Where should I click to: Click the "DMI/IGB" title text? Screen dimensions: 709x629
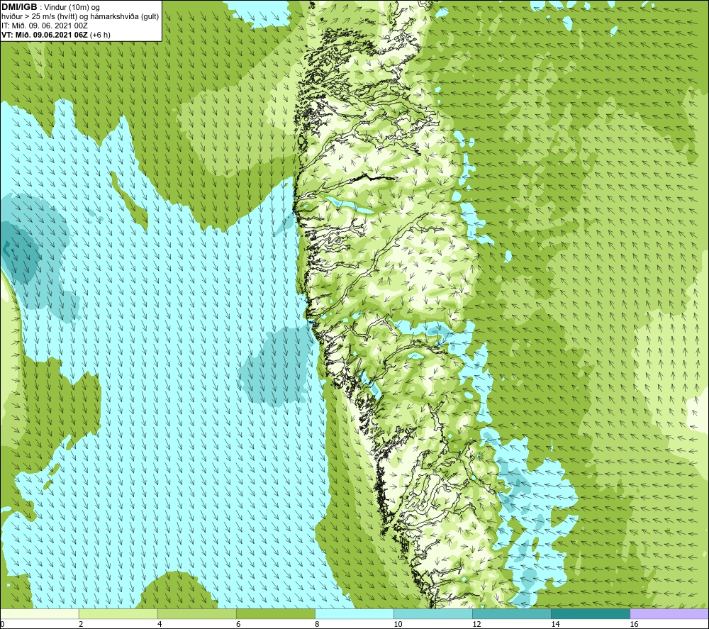tap(19, 7)
